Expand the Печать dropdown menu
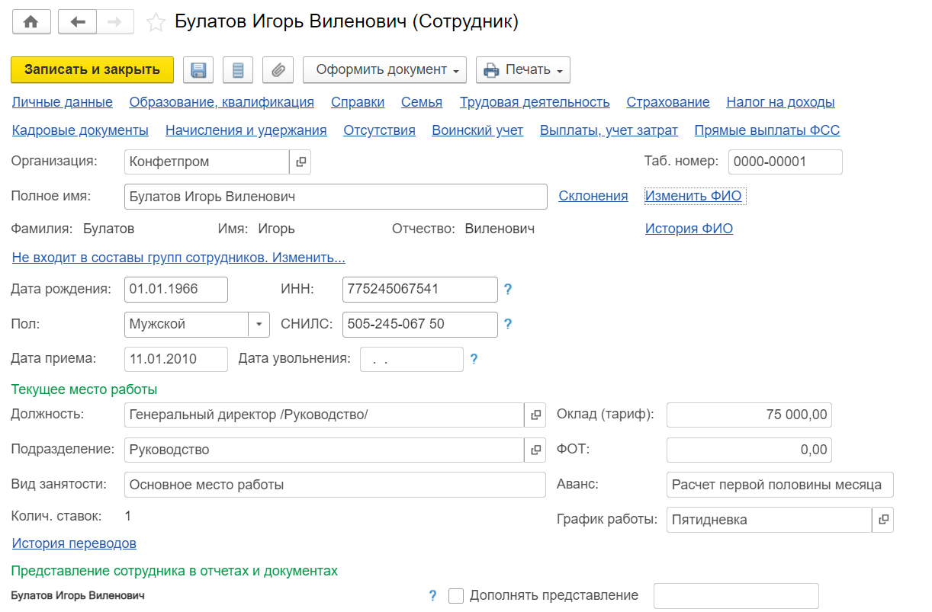 pyautogui.click(x=522, y=70)
